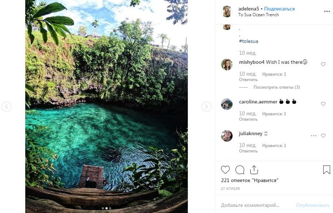This screenshot has width=333, height=213.
Task: Expand view replies (3) under mishyboo4
Action: (x=276, y=87)
